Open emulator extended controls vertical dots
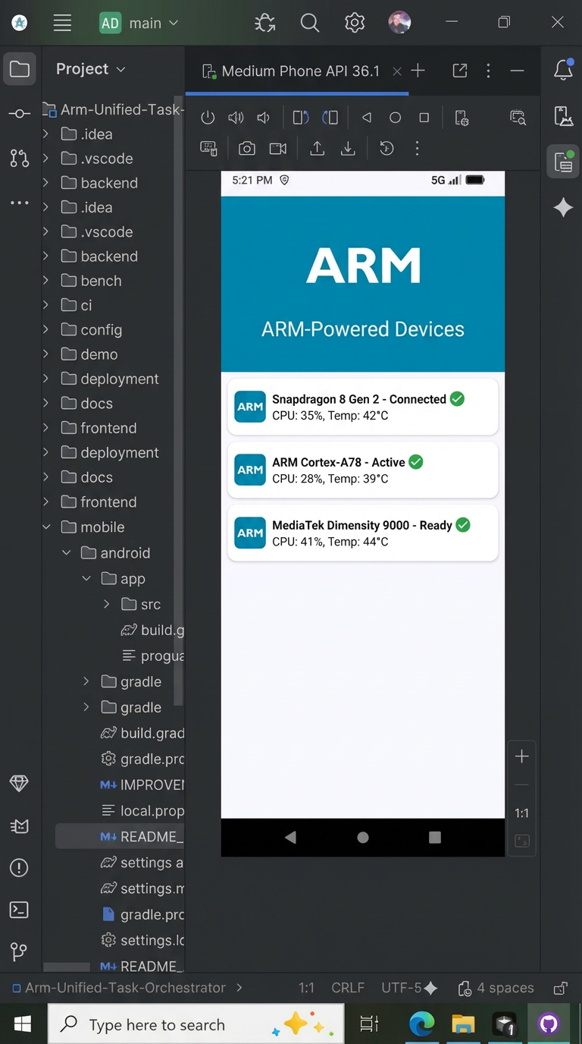 (417, 149)
